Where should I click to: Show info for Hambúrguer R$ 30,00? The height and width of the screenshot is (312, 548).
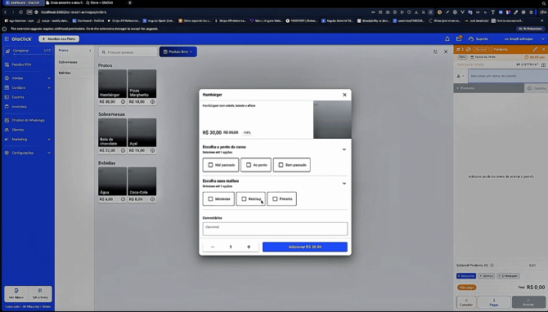tap(123, 102)
